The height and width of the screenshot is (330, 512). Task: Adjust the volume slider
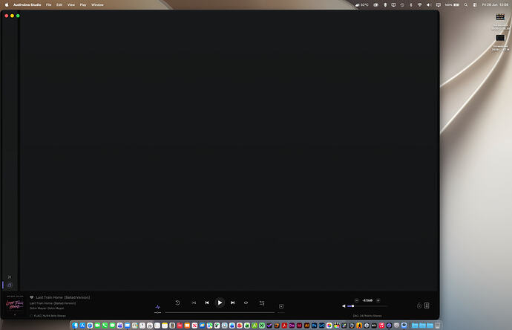(367, 306)
